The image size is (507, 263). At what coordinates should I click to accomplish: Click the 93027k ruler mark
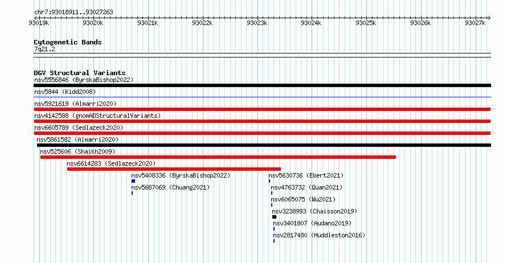pyautogui.click(x=475, y=23)
